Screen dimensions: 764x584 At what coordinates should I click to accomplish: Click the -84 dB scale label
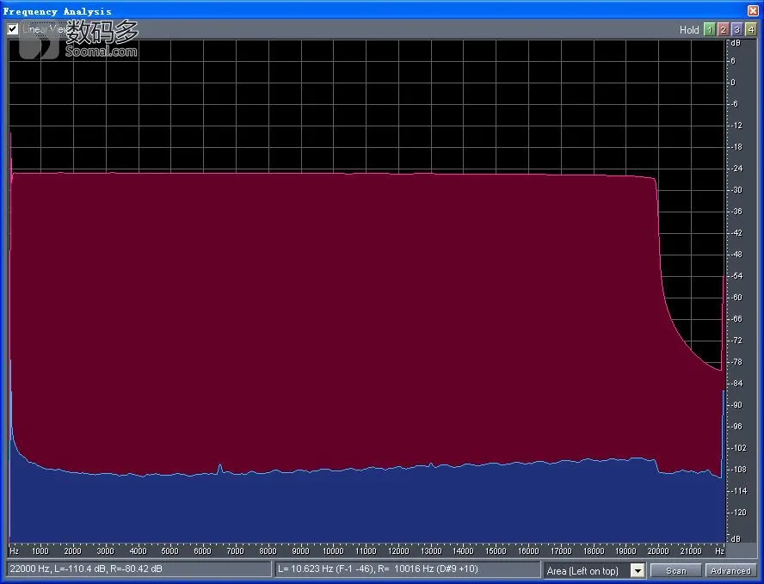(736, 384)
